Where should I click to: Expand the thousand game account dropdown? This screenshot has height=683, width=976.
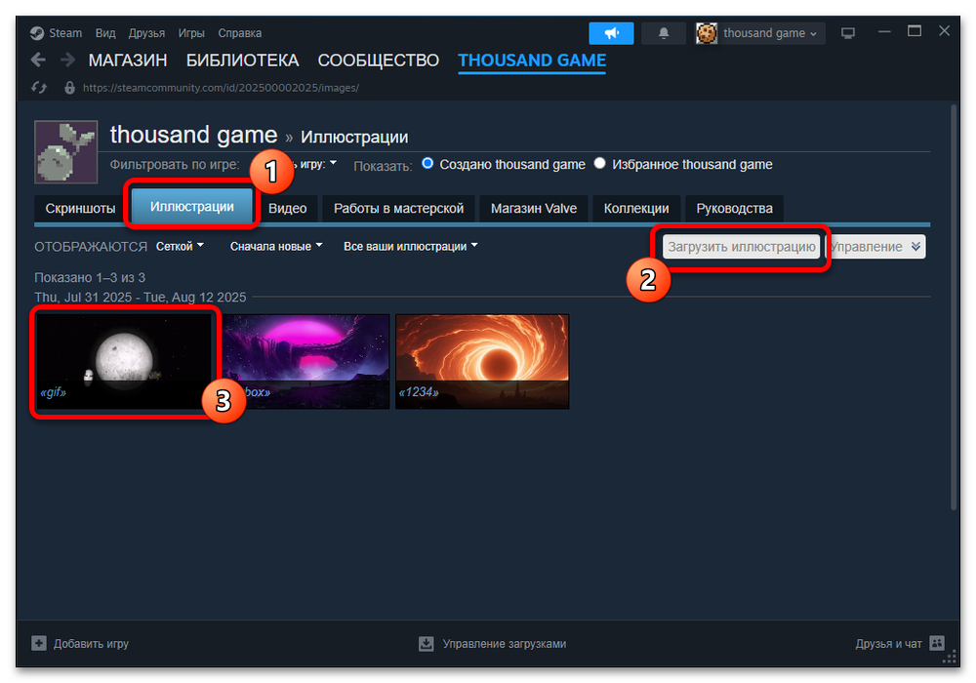tap(770, 33)
